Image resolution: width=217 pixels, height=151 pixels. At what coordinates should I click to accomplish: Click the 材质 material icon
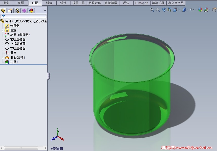coord(7,35)
